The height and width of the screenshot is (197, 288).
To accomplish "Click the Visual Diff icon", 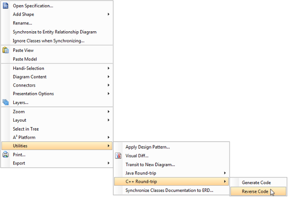I will point(118,156).
